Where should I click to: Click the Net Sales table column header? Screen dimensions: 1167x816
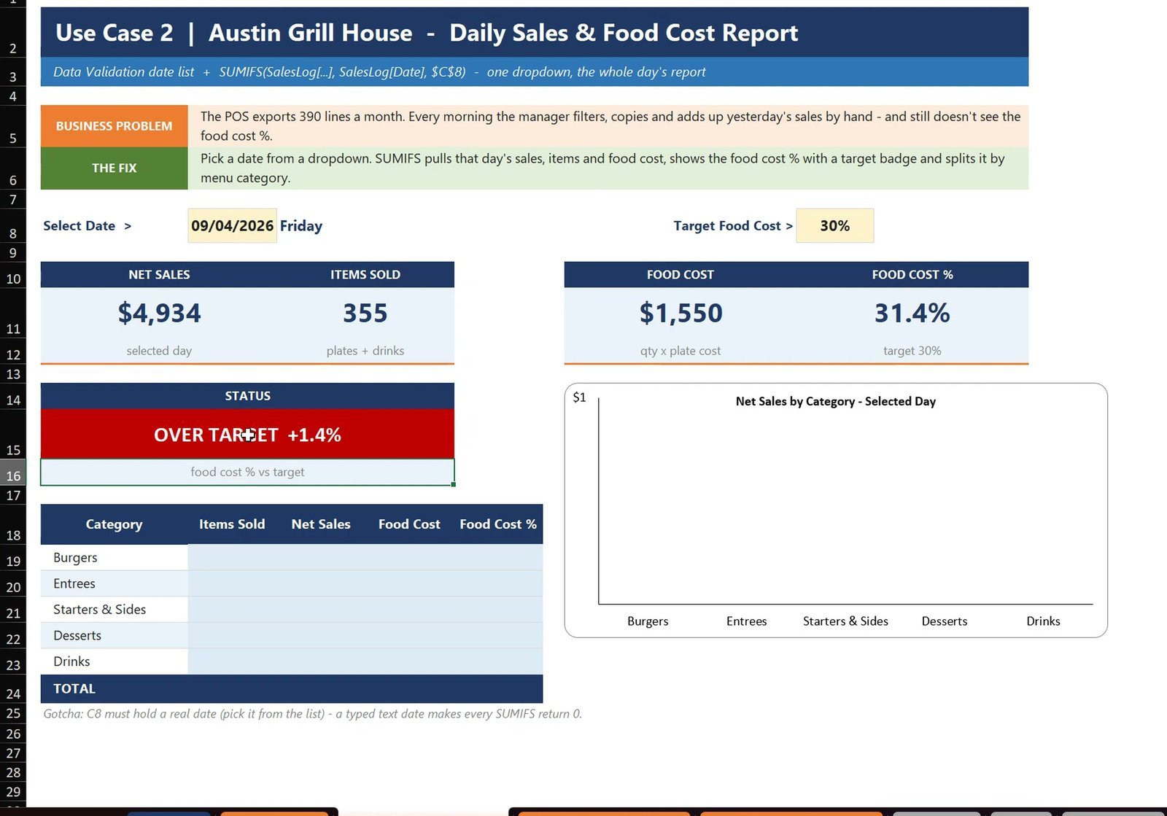point(321,524)
